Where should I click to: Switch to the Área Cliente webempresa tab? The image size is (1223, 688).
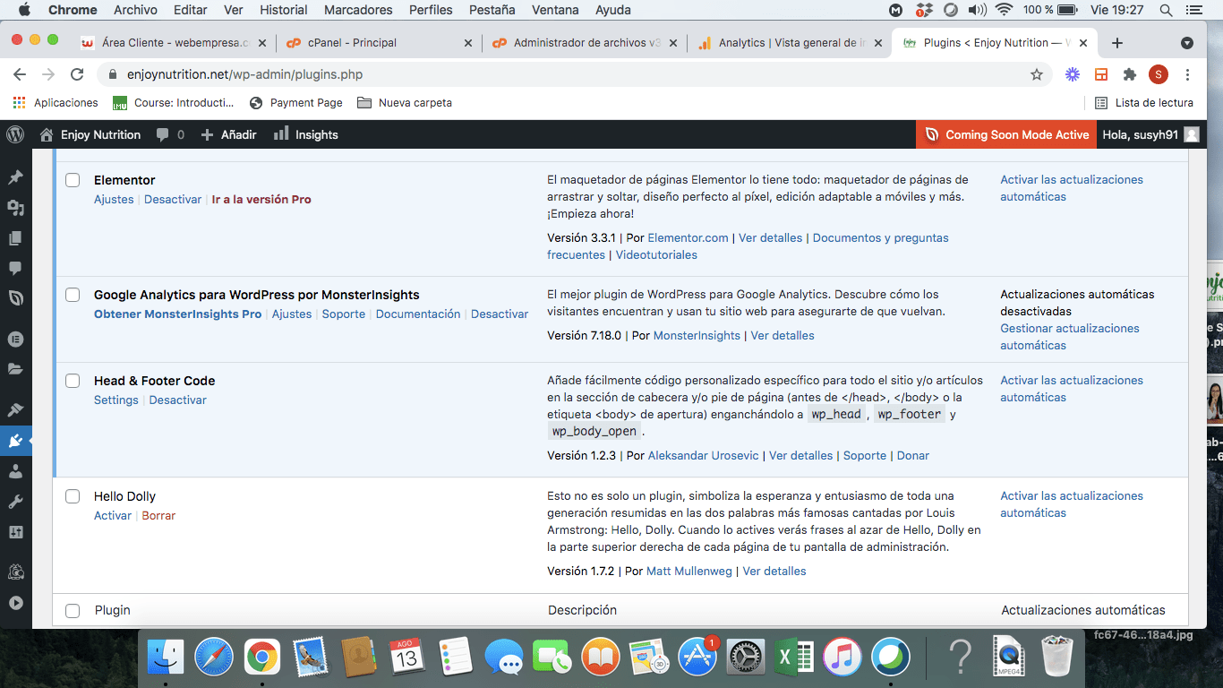click(173, 43)
